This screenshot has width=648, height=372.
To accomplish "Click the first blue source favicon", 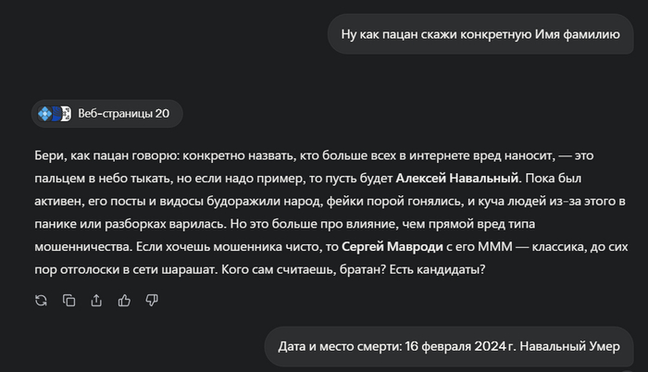I will (x=44, y=114).
